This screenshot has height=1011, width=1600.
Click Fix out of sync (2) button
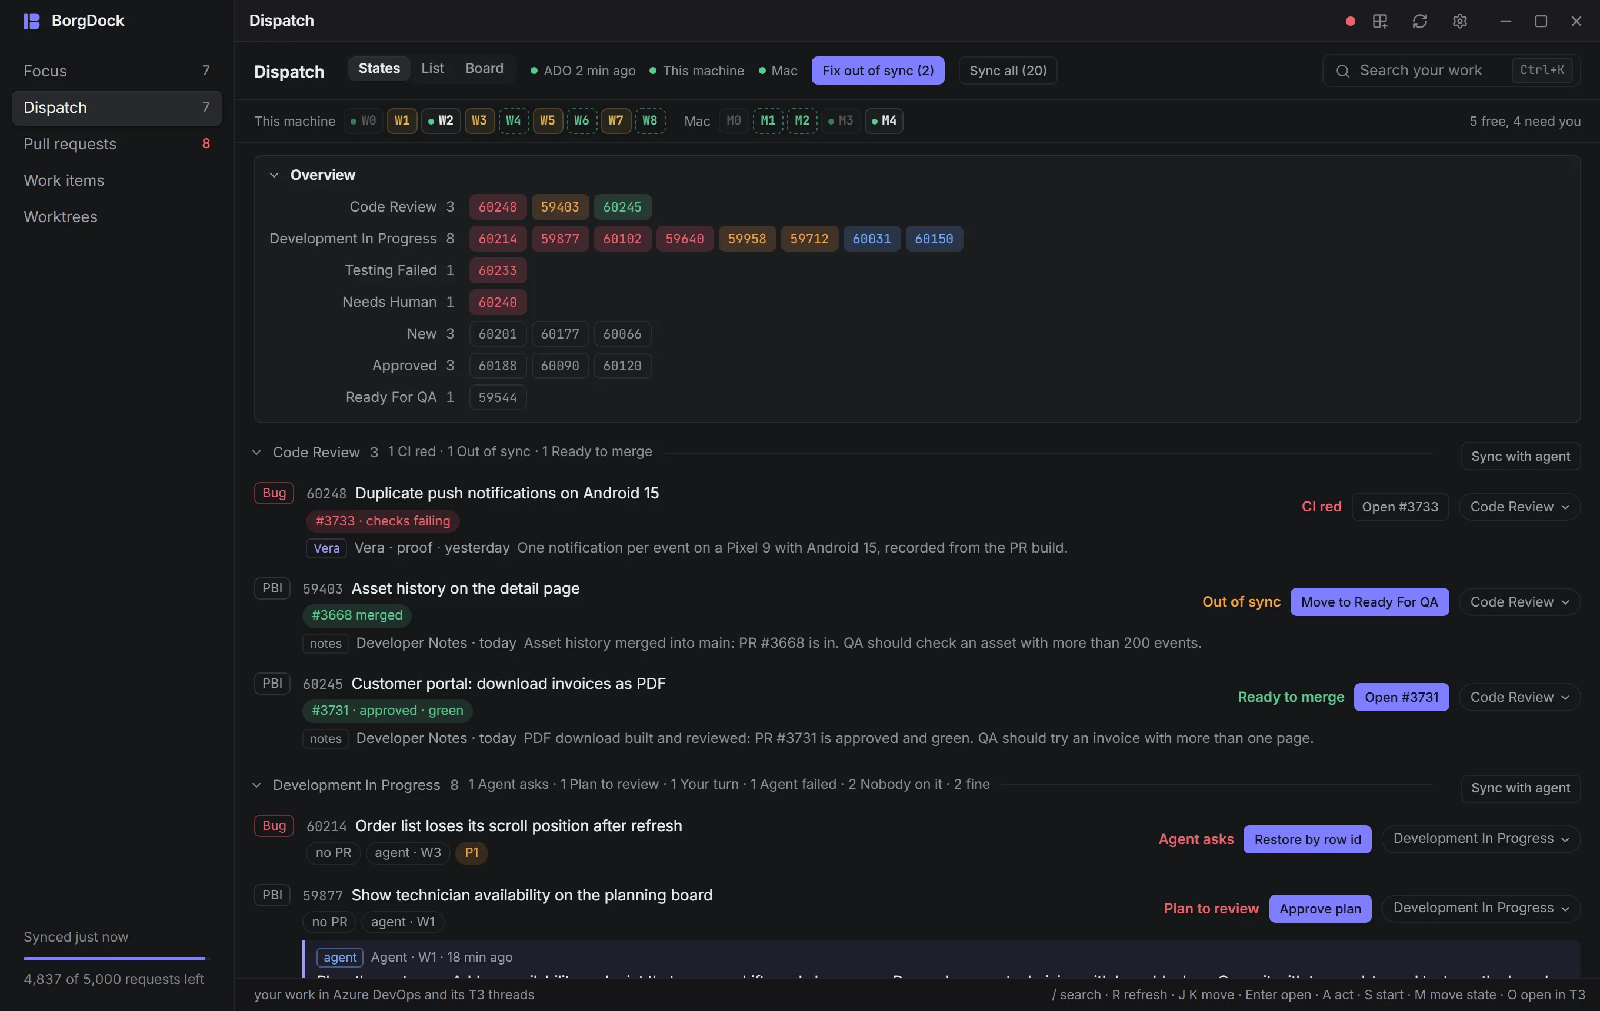point(878,71)
